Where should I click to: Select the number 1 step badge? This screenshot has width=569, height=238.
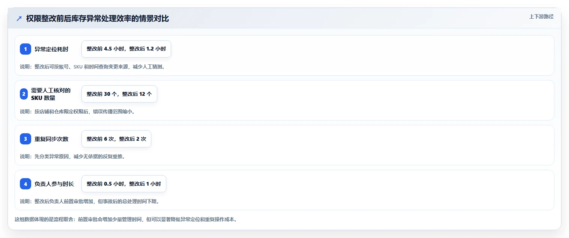[26, 49]
